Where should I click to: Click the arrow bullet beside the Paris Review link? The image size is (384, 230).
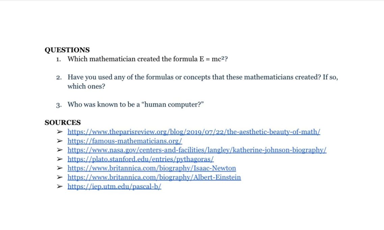(60, 132)
